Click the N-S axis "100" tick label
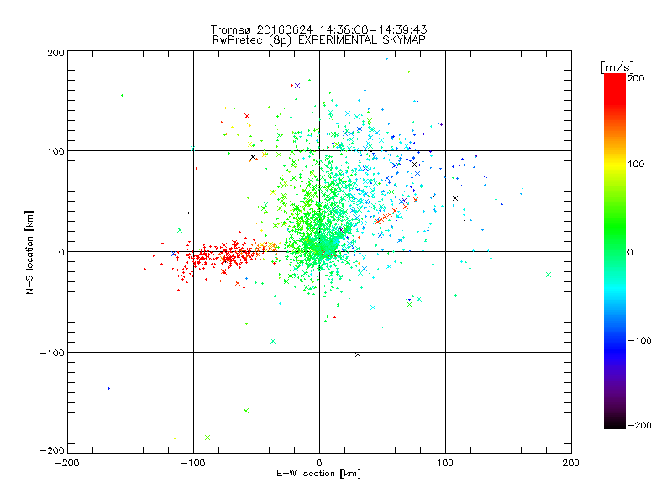The height and width of the screenshot is (504, 672). click(x=55, y=151)
